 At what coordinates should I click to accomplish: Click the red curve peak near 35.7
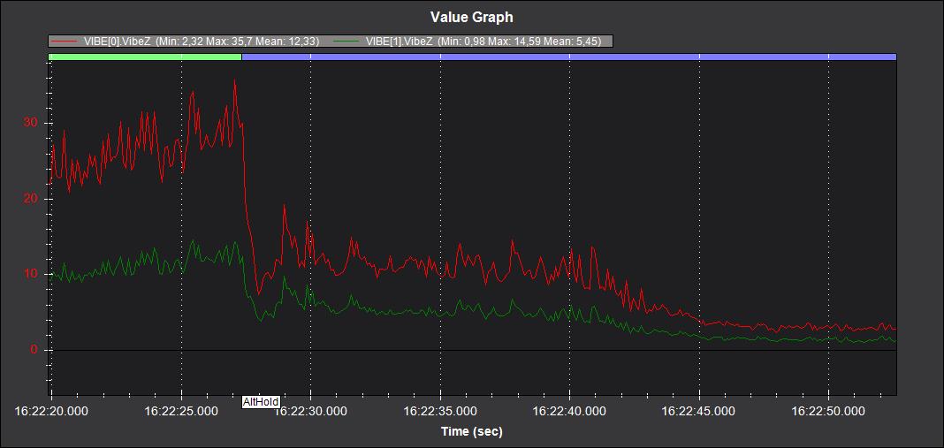pyautogui.click(x=235, y=81)
